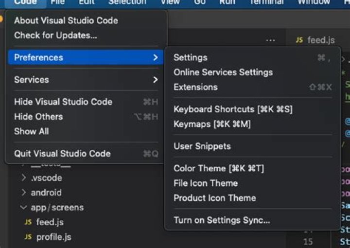Open profile.js in the file explorer
Viewport: 350px width, 248px height.
[x=54, y=237]
